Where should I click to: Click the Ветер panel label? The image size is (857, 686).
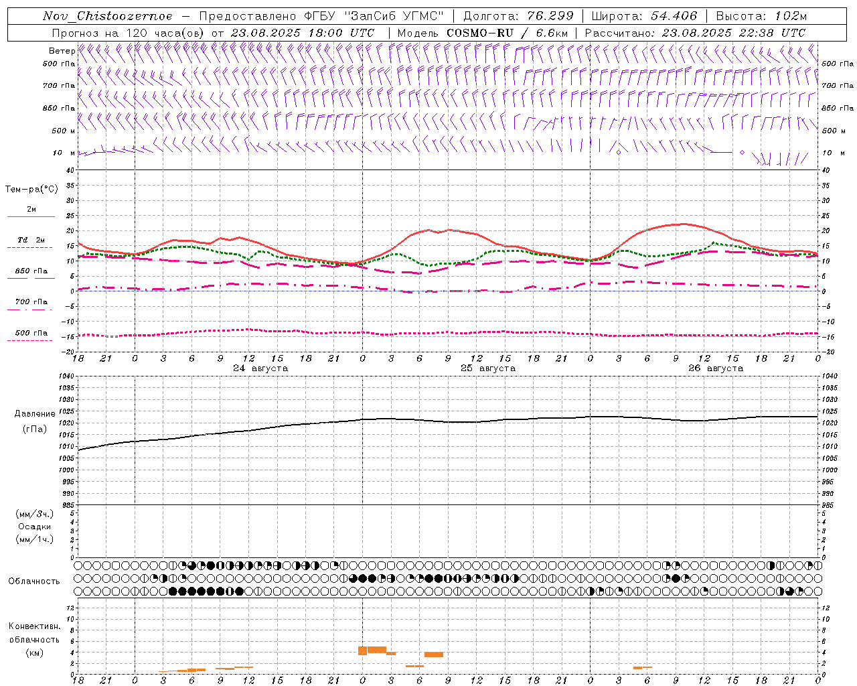[62, 51]
